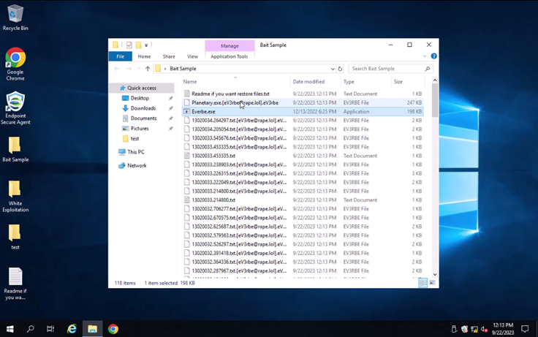Select Downloads in the navigation pane
The height and width of the screenshot is (337, 538).
(x=143, y=108)
